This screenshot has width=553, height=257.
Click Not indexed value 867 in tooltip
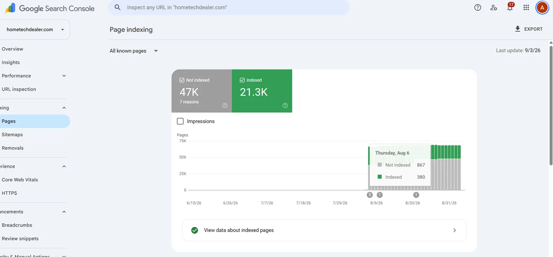coord(421,165)
